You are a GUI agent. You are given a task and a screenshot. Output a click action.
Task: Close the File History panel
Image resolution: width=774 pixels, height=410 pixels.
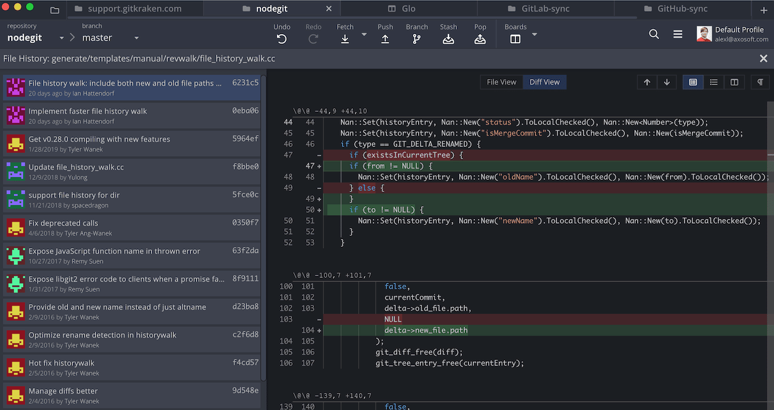coord(763,58)
